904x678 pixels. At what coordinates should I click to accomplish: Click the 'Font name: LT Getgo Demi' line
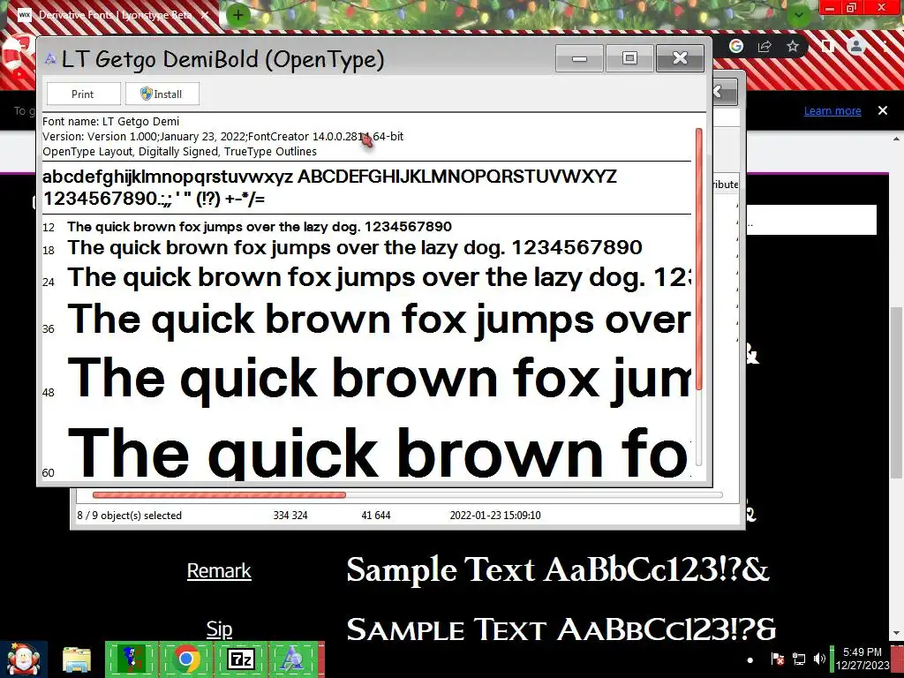[110, 122]
